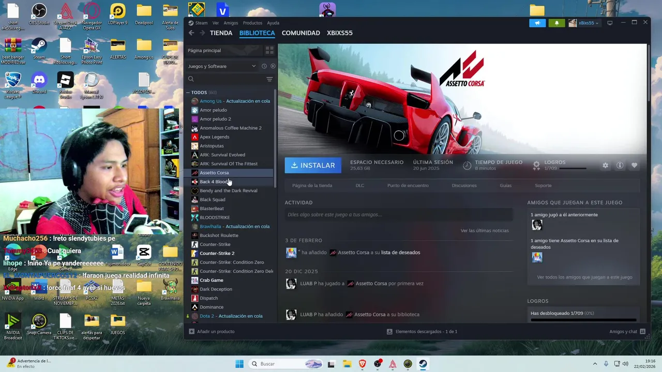The width and height of the screenshot is (662, 372).
Task: Open the blue announcements megaphone button
Action: [537, 23]
